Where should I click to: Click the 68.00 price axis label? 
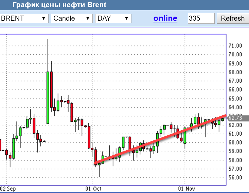pyautogui.click(x=235, y=72)
